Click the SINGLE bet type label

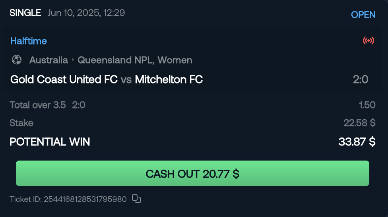click(25, 13)
